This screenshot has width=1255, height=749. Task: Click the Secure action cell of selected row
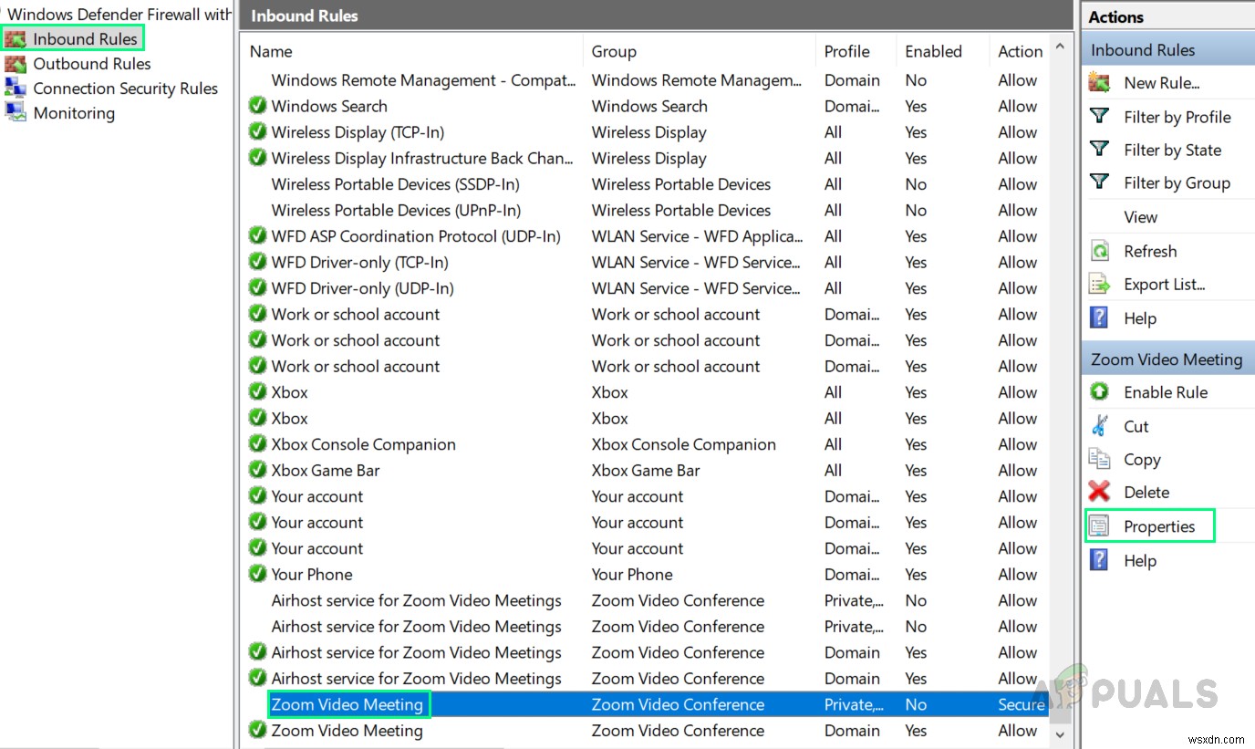pos(1022,704)
